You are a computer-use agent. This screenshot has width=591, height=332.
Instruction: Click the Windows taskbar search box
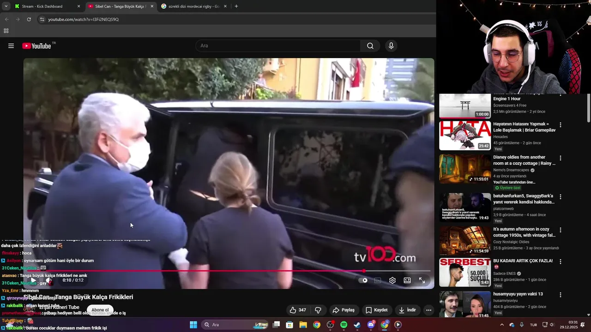click(x=235, y=325)
